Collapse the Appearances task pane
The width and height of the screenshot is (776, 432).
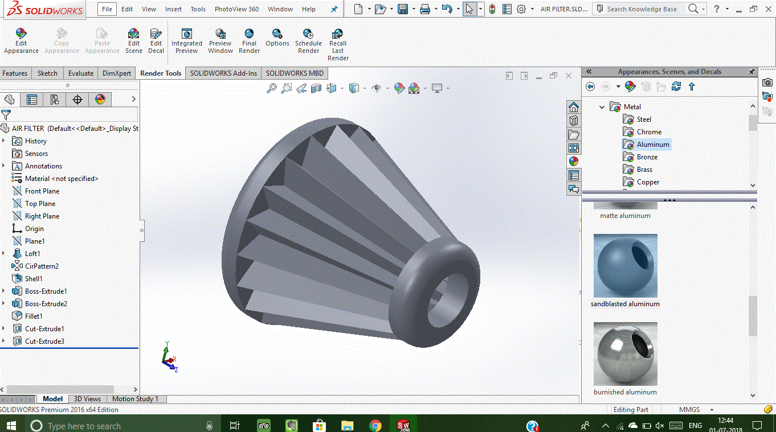[589, 72]
